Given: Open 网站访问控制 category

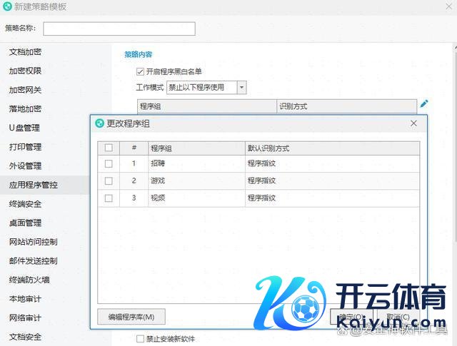Looking at the screenshot, I should [x=34, y=242].
